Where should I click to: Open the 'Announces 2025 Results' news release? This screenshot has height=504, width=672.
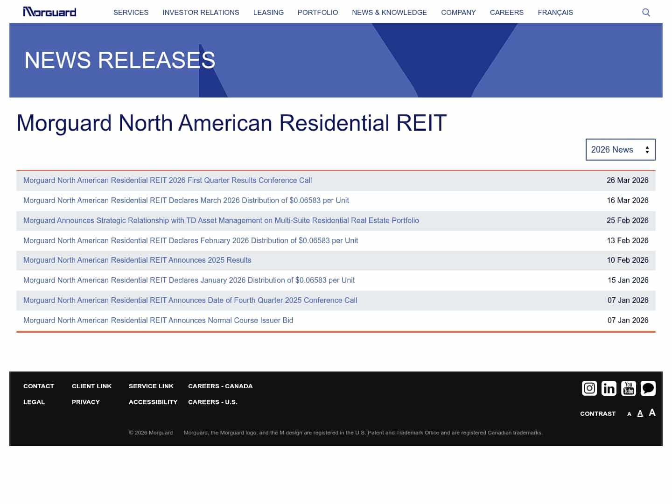pos(137,260)
